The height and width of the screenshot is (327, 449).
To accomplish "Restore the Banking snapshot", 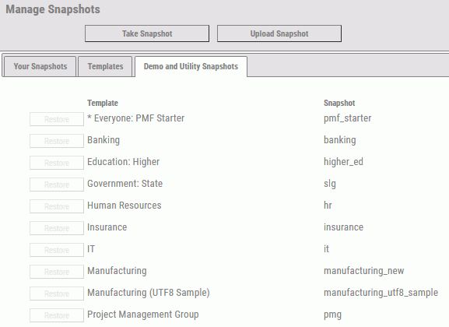I will 57,141.
